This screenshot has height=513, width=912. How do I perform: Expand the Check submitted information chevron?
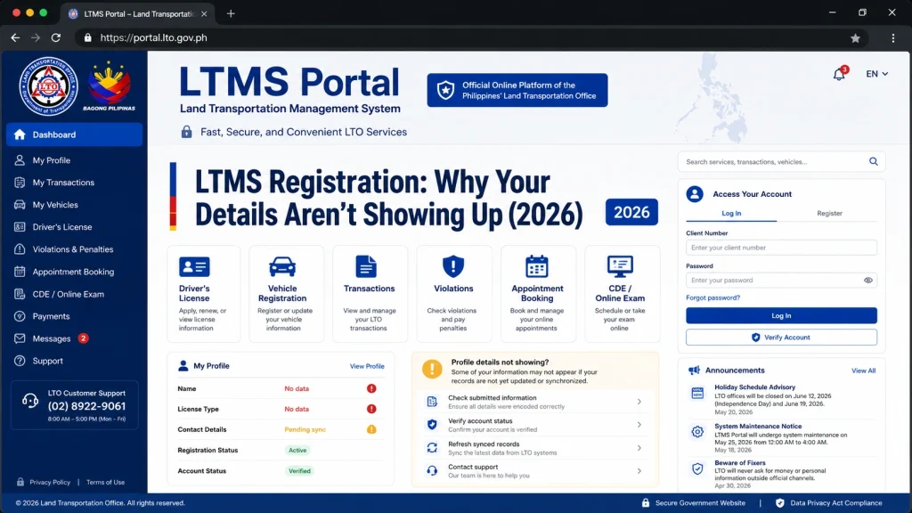639,402
